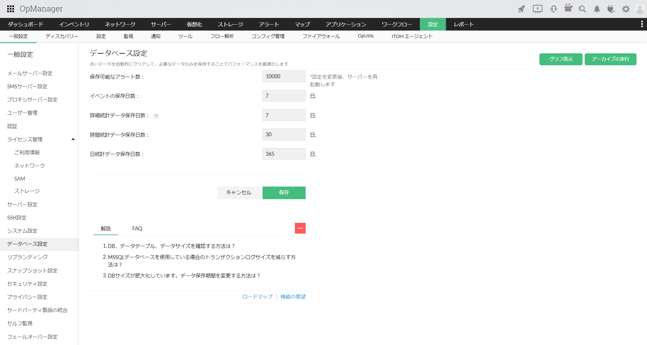The image size is (647, 345).
Task: Switch to the OpUtils sub-tab
Action: point(366,36)
